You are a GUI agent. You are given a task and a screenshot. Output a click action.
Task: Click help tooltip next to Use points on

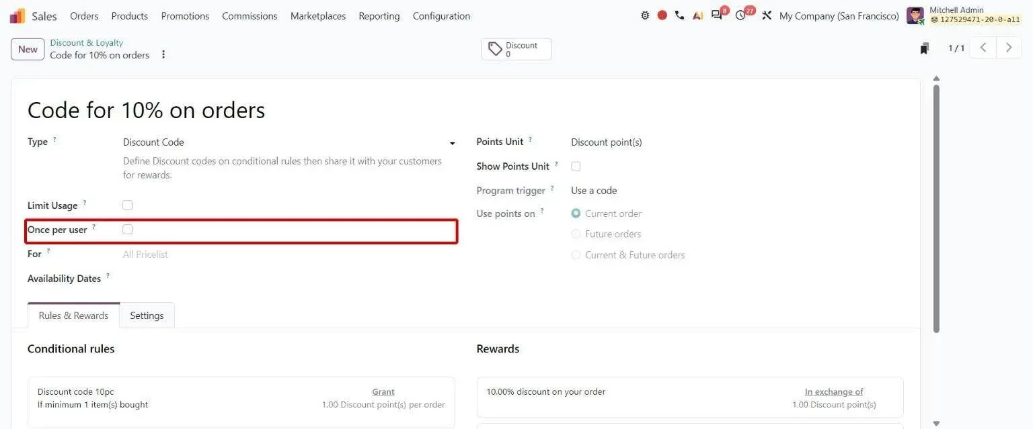pyautogui.click(x=542, y=211)
